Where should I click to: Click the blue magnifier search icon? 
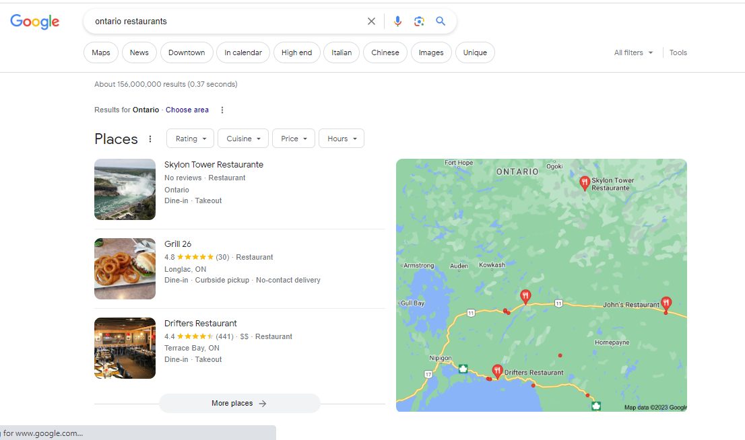tap(441, 22)
